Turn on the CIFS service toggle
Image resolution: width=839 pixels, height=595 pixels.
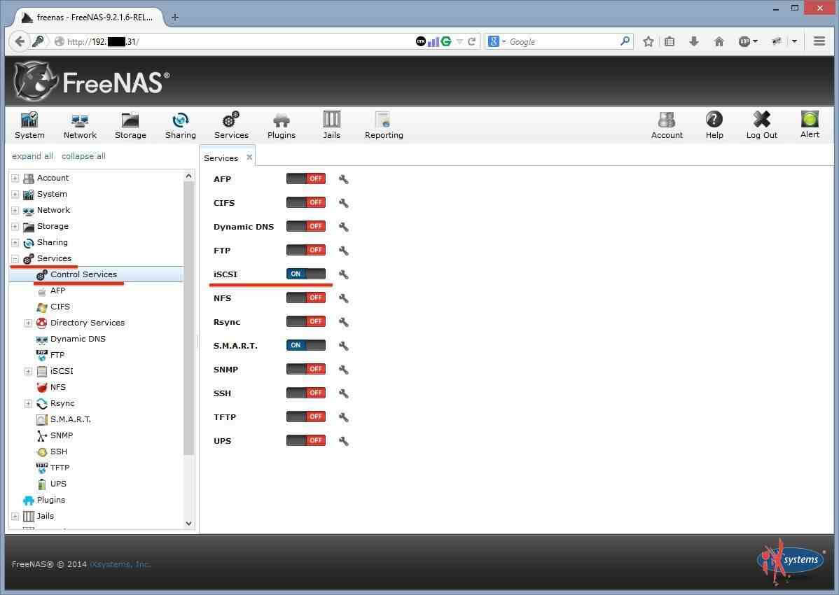pos(305,202)
